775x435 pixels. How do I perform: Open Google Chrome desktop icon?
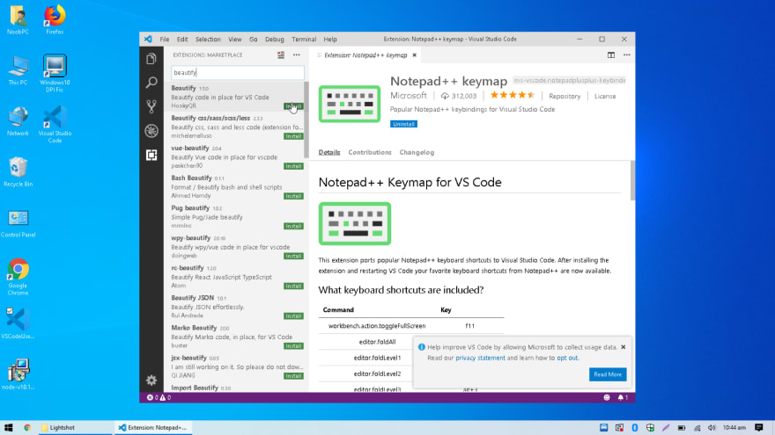tap(18, 277)
